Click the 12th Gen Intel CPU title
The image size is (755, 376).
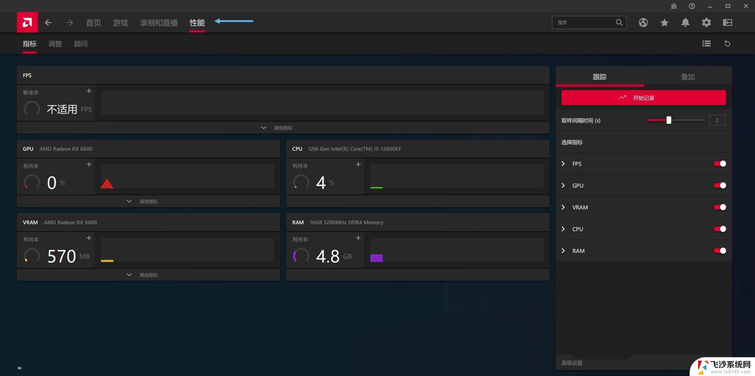click(355, 149)
